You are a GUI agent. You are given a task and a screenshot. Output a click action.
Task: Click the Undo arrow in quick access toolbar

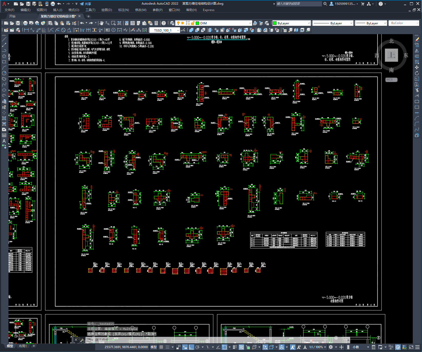pos(59,4)
